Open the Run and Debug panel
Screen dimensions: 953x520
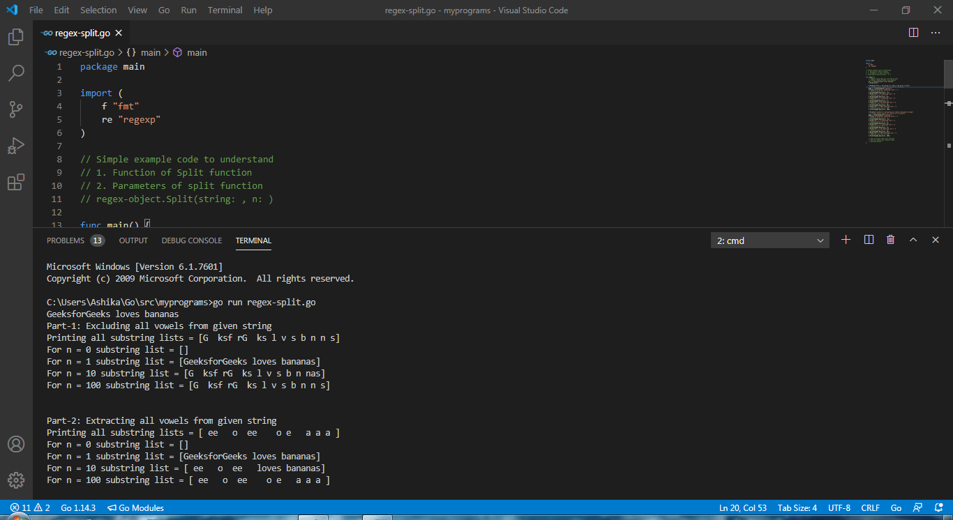(15, 146)
